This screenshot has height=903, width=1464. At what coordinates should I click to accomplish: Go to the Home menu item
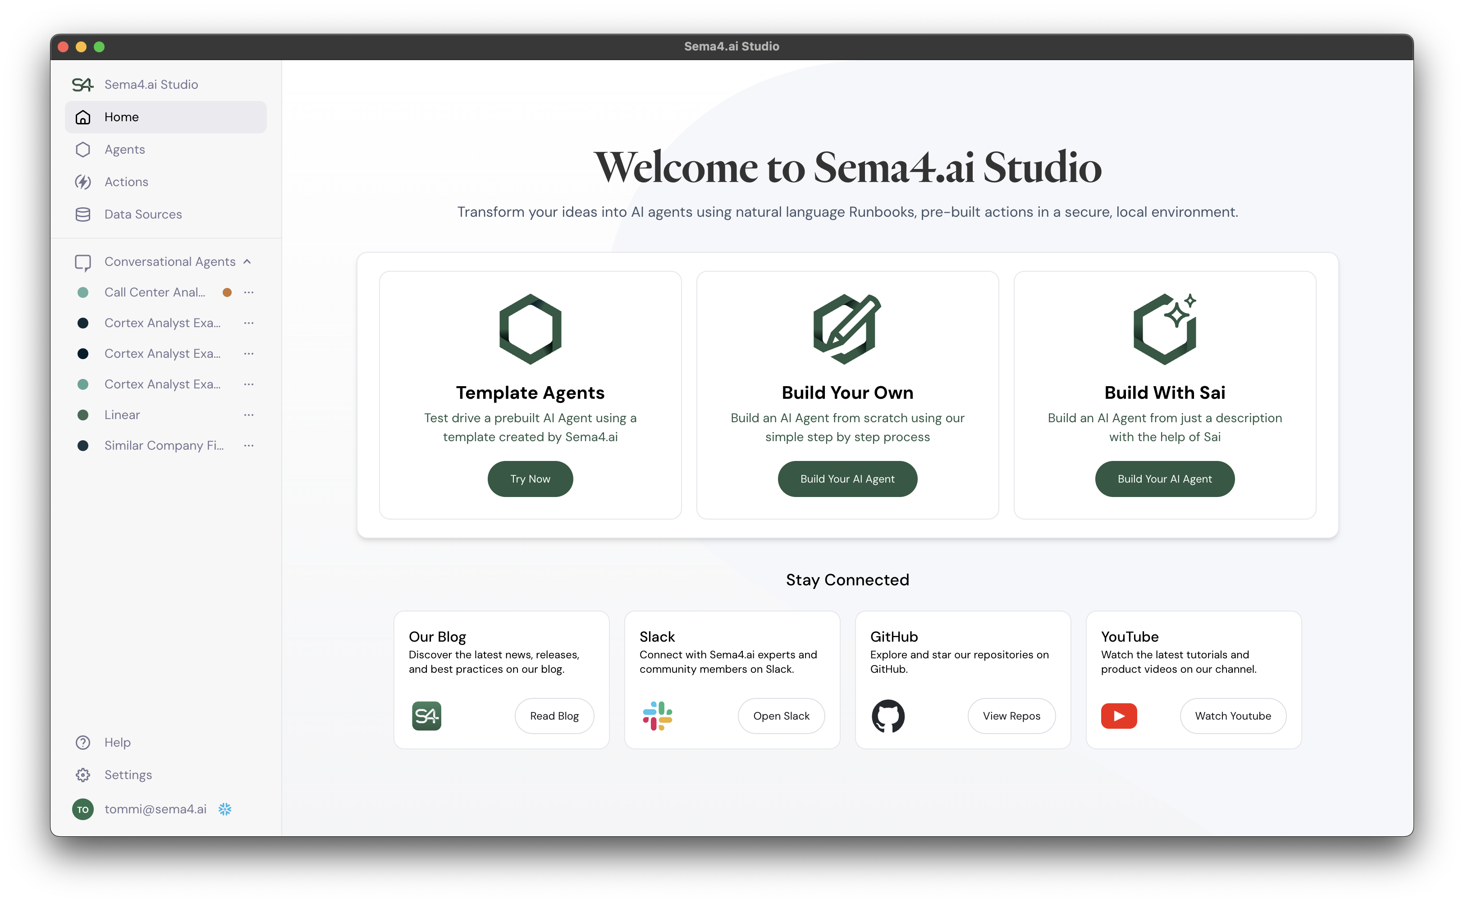coord(166,117)
